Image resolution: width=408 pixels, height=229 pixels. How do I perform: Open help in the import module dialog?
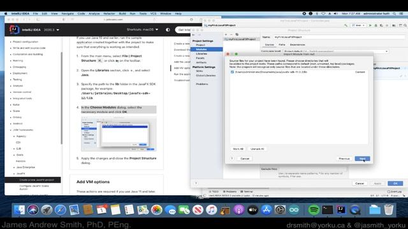click(232, 158)
